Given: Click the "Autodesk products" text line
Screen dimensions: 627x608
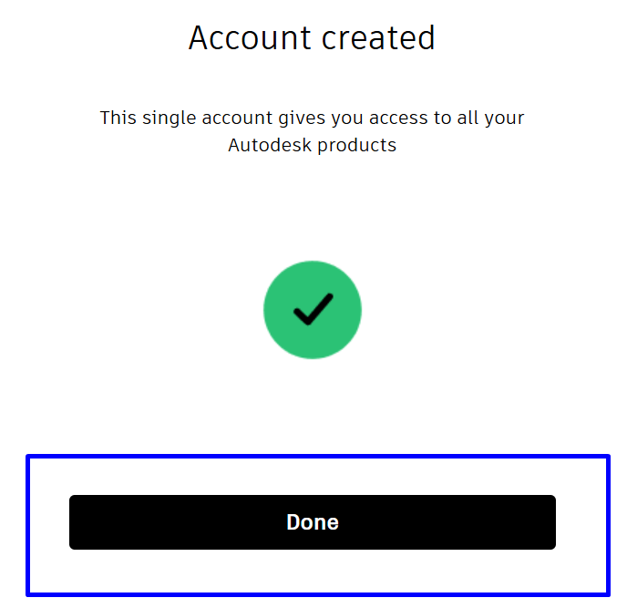Looking at the screenshot, I should click(x=312, y=145).
